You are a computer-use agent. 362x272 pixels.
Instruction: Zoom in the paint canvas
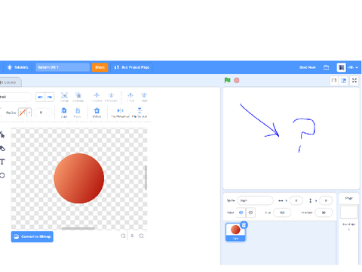pos(142,236)
